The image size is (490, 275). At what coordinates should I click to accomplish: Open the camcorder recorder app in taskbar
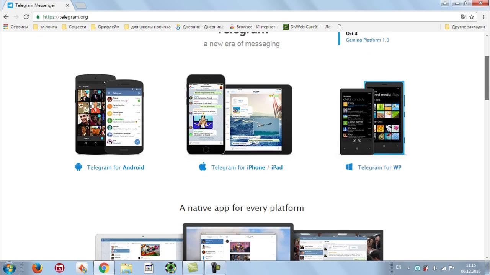click(215, 268)
